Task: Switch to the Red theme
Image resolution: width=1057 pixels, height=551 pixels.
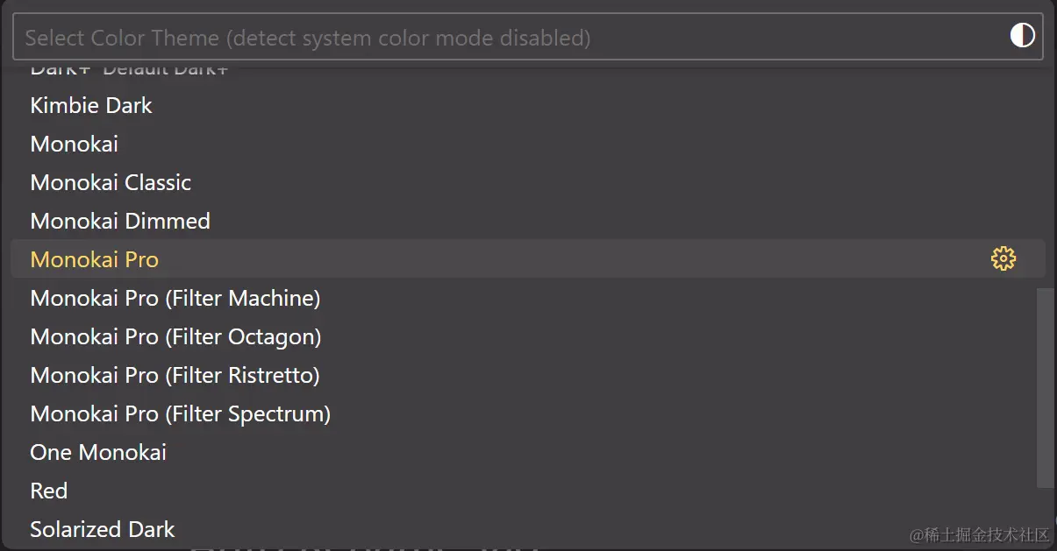Action: 528,491
